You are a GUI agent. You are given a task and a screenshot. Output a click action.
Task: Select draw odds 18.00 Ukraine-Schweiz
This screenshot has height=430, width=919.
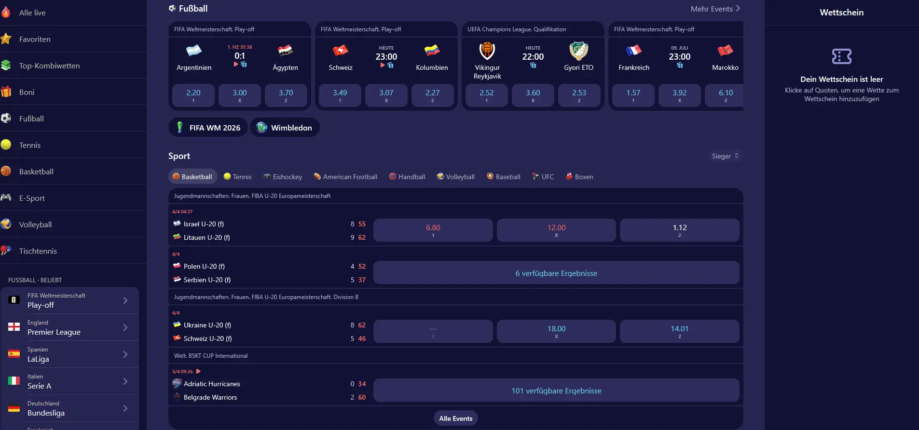(x=556, y=331)
